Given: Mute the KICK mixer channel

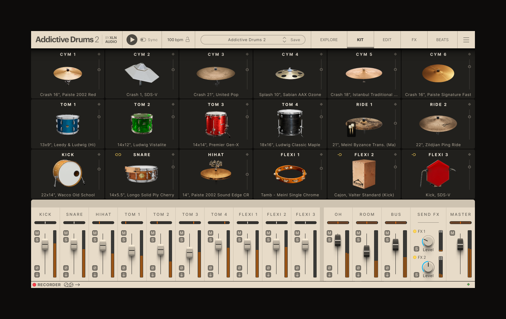Looking at the screenshot, I should (x=37, y=233).
